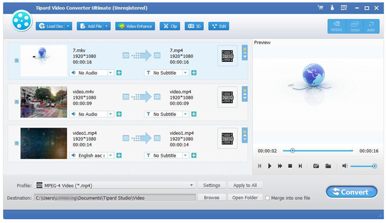Open the Clip tool
Image resolution: width=387 pixels, height=223 pixels.
point(170,26)
